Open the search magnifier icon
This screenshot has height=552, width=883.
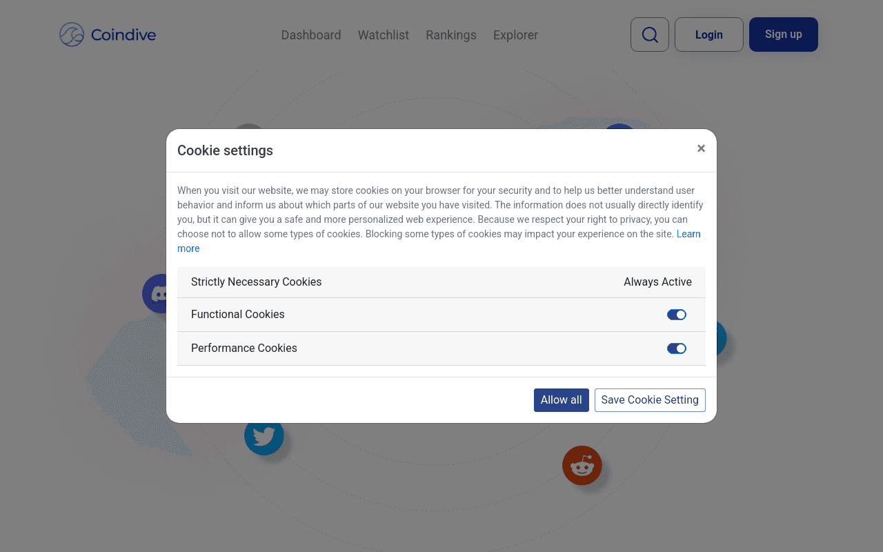tap(650, 34)
